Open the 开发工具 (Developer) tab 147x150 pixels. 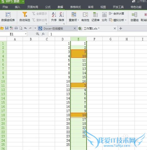click(x=118, y=7)
